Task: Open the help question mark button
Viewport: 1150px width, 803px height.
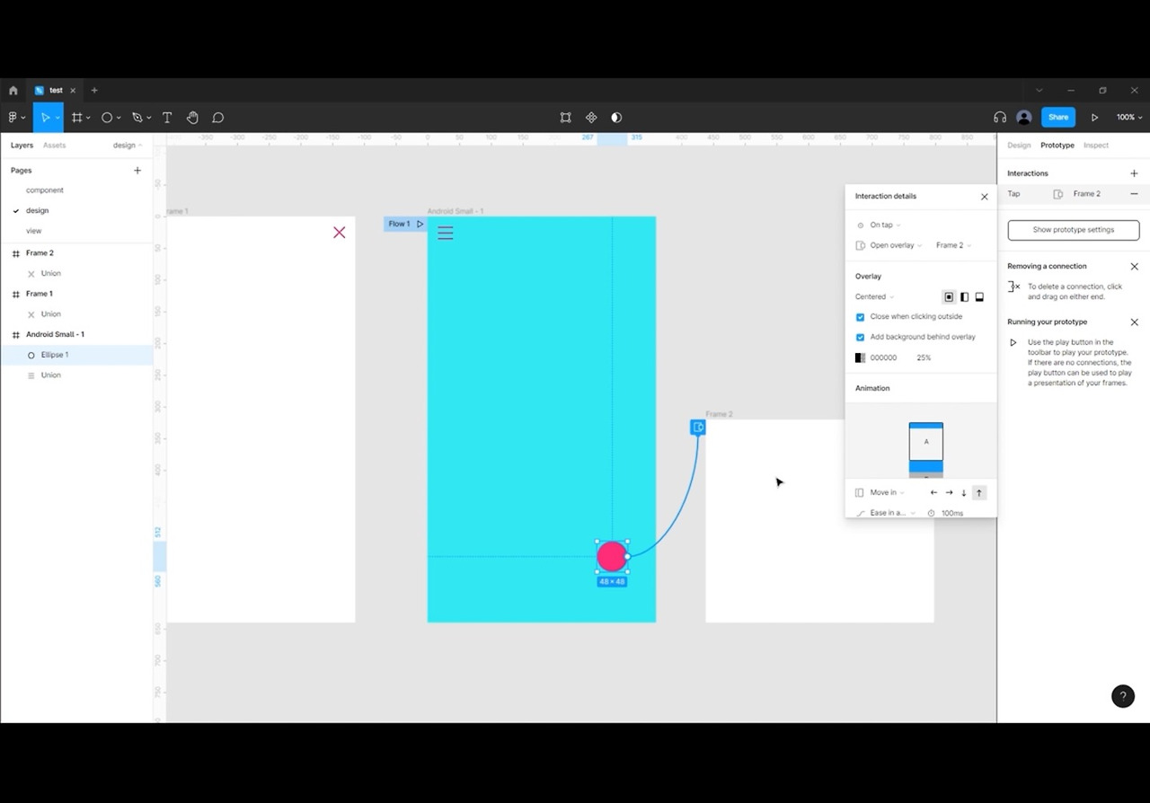Action: tap(1123, 696)
